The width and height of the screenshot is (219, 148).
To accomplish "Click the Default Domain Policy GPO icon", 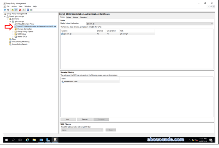I will 16,24.
